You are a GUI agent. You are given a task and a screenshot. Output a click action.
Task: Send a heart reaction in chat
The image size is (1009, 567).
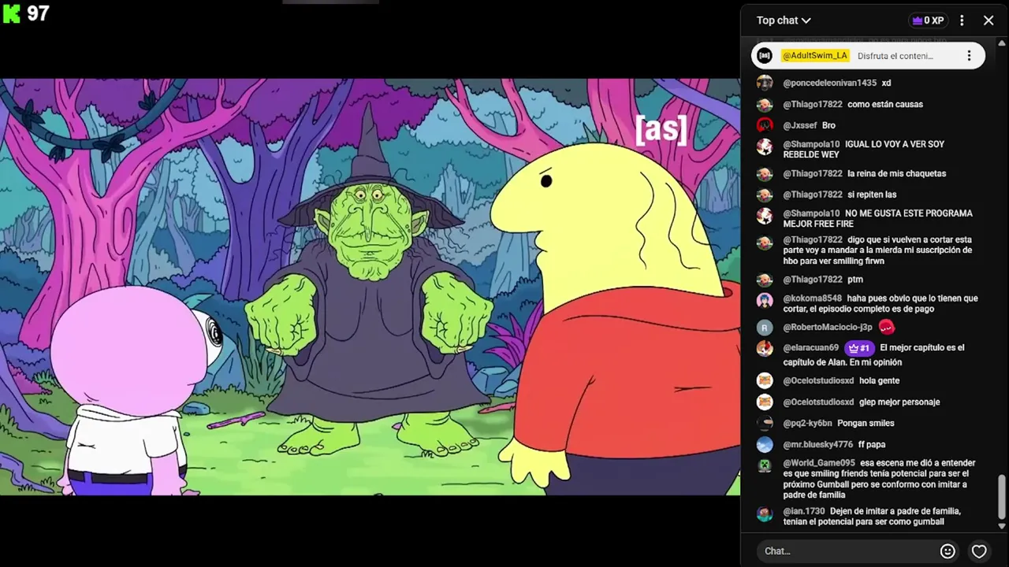[979, 551]
